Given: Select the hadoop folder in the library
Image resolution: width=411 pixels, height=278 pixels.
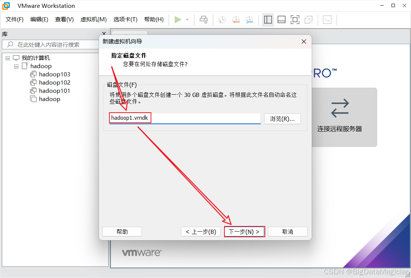Looking at the screenshot, I should [41, 66].
